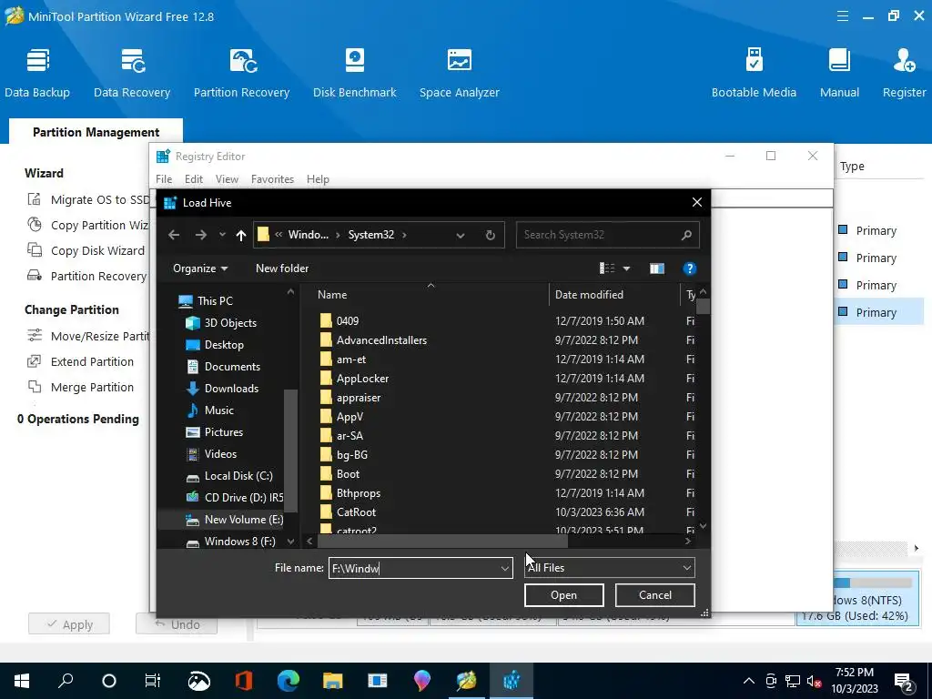Open Registry Editor Favorites menu

pos(272,179)
